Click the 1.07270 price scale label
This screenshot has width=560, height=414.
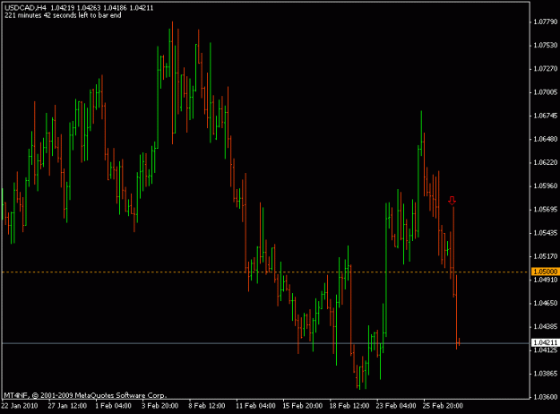point(546,69)
